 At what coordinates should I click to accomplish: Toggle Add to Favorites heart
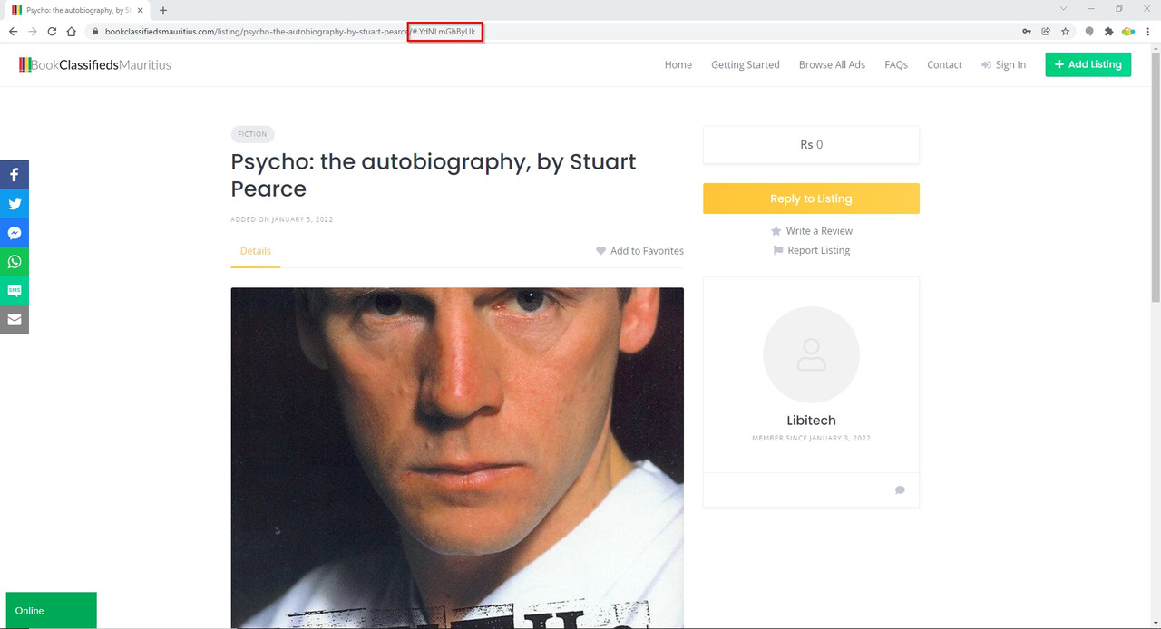click(639, 251)
